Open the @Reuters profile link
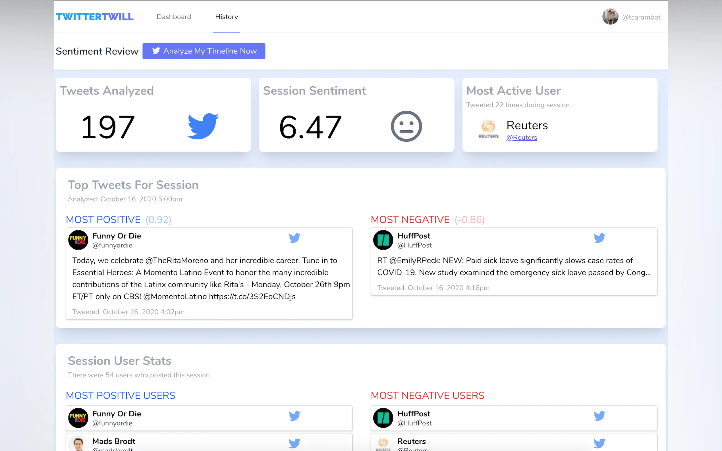Screen dimensions: 722x451 (521, 137)
